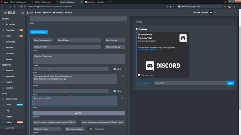Open the Logging sidebar icon
The width and height of the screenshot is (241, 135).
point(3,82)
